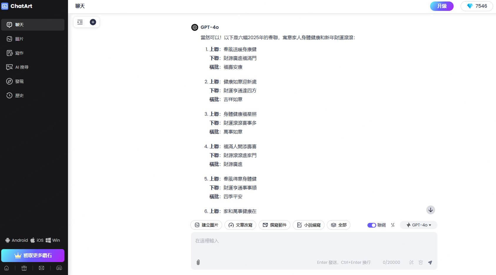
Task: Click the Discord icon at sidebar bottom
Action: 59,268
